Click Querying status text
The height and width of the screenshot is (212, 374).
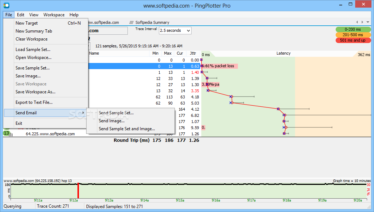(x=12, y=206)
